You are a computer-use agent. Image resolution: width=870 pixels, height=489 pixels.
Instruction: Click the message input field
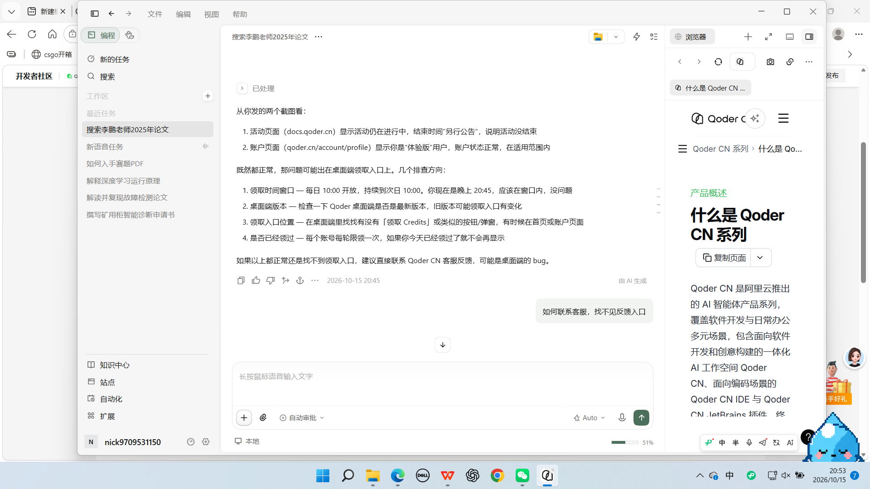click(x=442, y=384)
